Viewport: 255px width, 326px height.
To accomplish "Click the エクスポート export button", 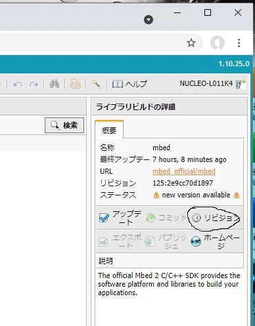I will [120, 241].
